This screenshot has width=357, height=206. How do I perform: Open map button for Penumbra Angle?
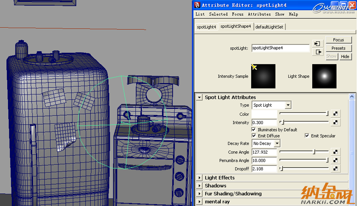tap(335, 160)
